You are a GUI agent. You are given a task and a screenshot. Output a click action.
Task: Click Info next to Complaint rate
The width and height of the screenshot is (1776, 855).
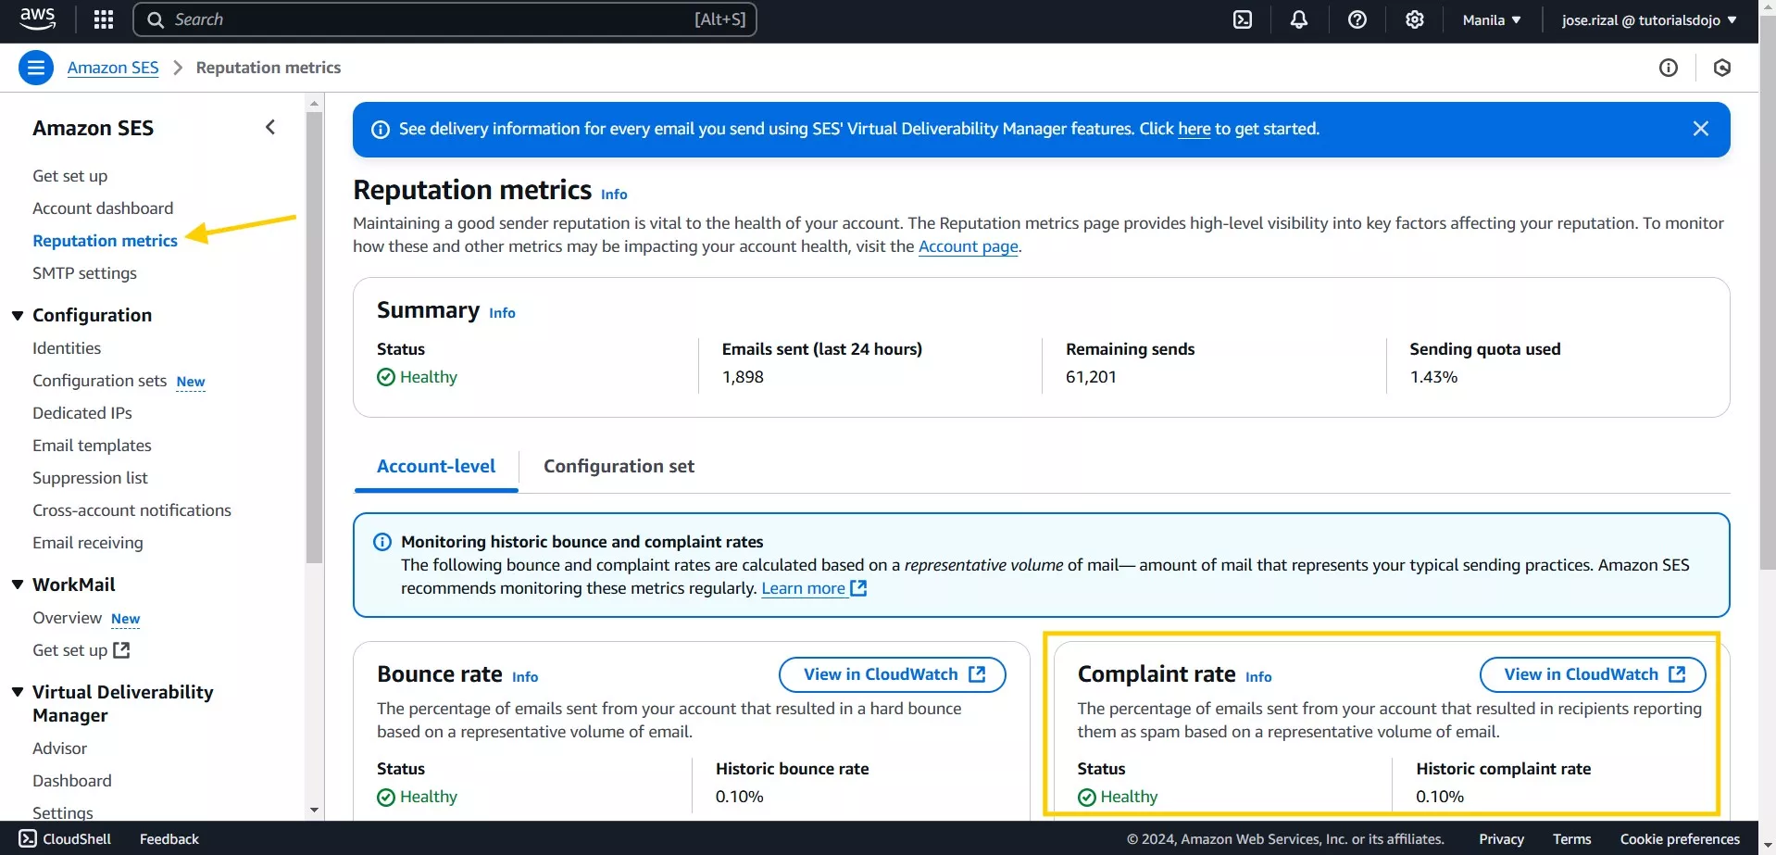[x=1258, y=677]
